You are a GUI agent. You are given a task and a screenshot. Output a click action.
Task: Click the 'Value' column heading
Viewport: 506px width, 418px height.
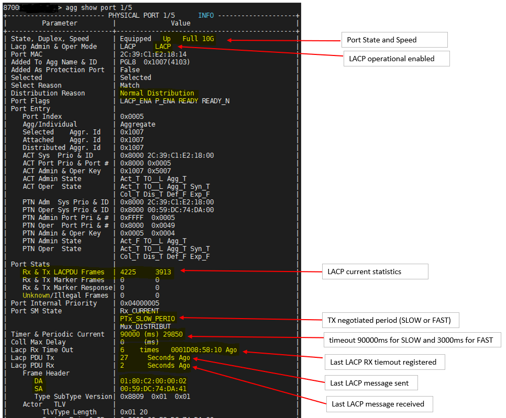click(x=181, y=23)
